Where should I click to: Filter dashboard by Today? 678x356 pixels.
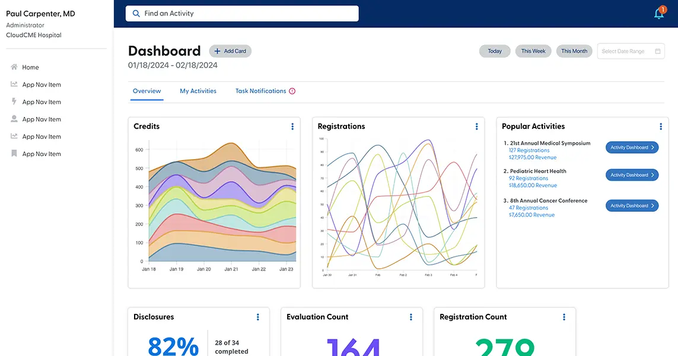pos(495,52)
